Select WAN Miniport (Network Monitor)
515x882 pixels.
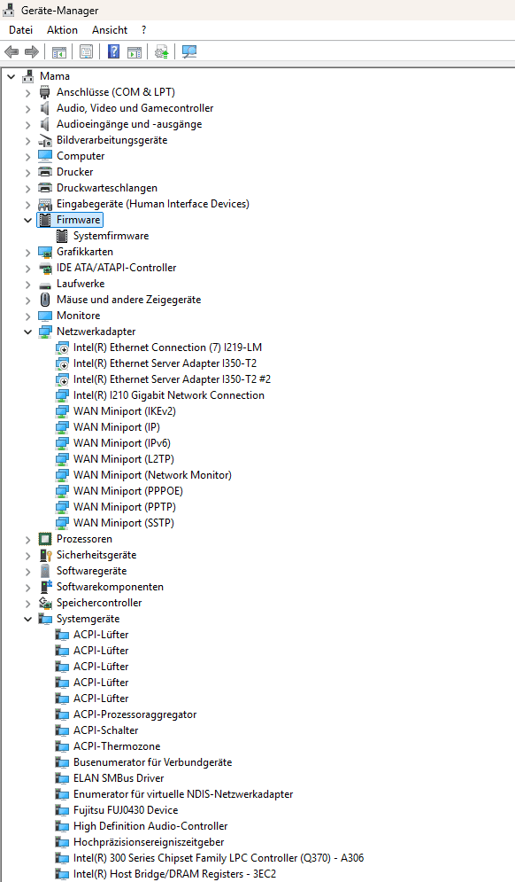pyautogui.click(x=152, y=475)
